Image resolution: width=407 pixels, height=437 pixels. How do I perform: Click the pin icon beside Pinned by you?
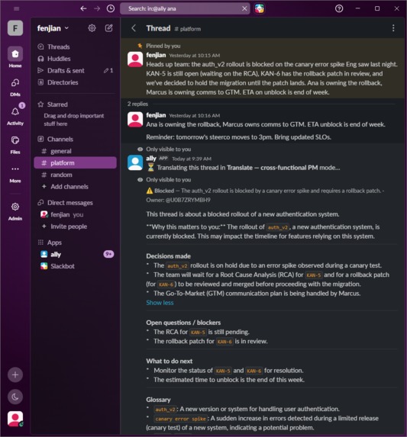pos(140,46)
